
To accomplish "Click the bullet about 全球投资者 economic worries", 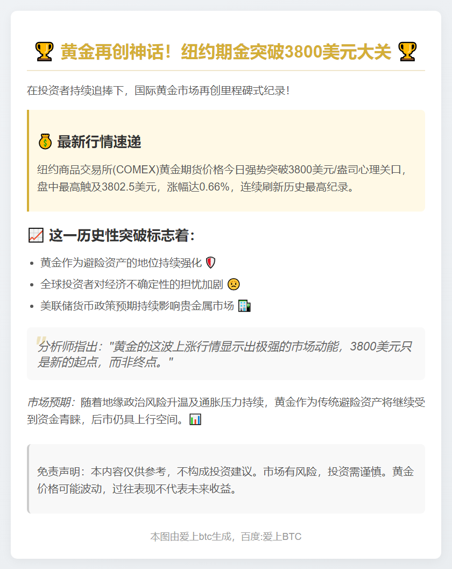I will (132, 284).
